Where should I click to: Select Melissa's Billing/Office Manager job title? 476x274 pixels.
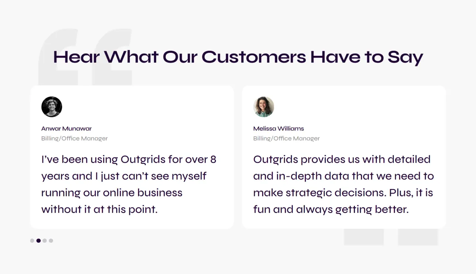[x=286, y=138]
